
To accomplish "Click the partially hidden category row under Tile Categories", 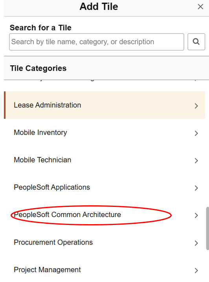I will (x=104, y=81).
